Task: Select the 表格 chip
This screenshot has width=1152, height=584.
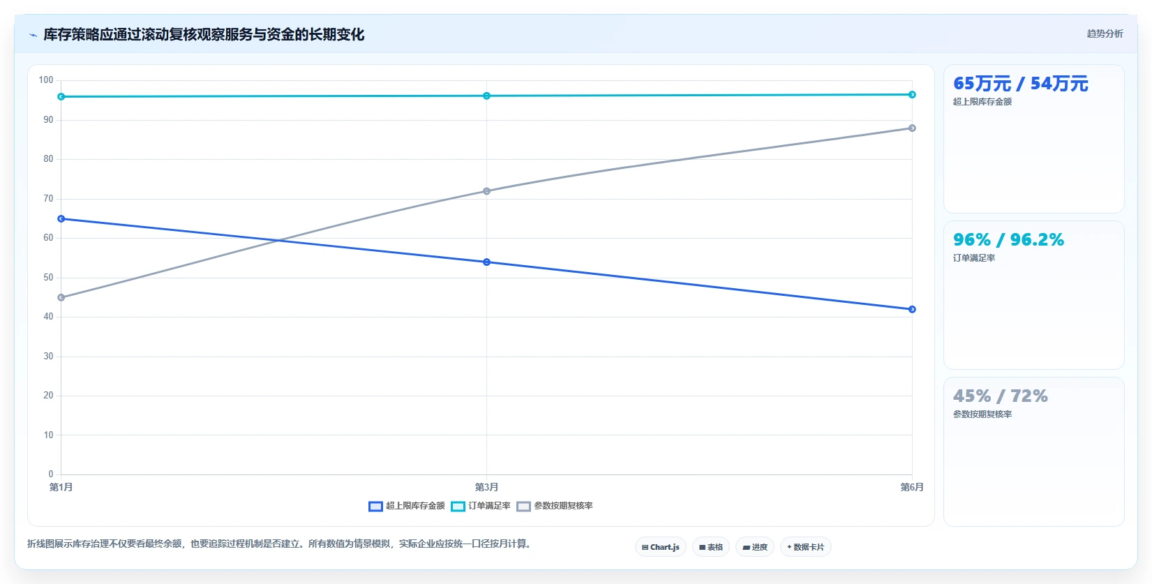Action: pyautogui.click(x=711, y=547)
